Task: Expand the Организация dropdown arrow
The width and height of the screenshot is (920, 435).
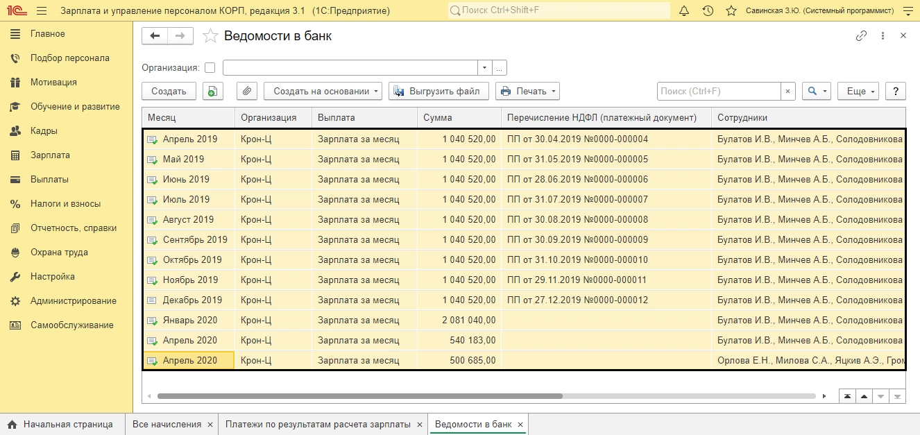Action: coord(484,68)
